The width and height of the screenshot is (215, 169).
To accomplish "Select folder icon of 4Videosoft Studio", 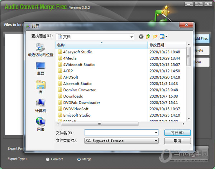I will pyautogui.click(x=60, y=64).
